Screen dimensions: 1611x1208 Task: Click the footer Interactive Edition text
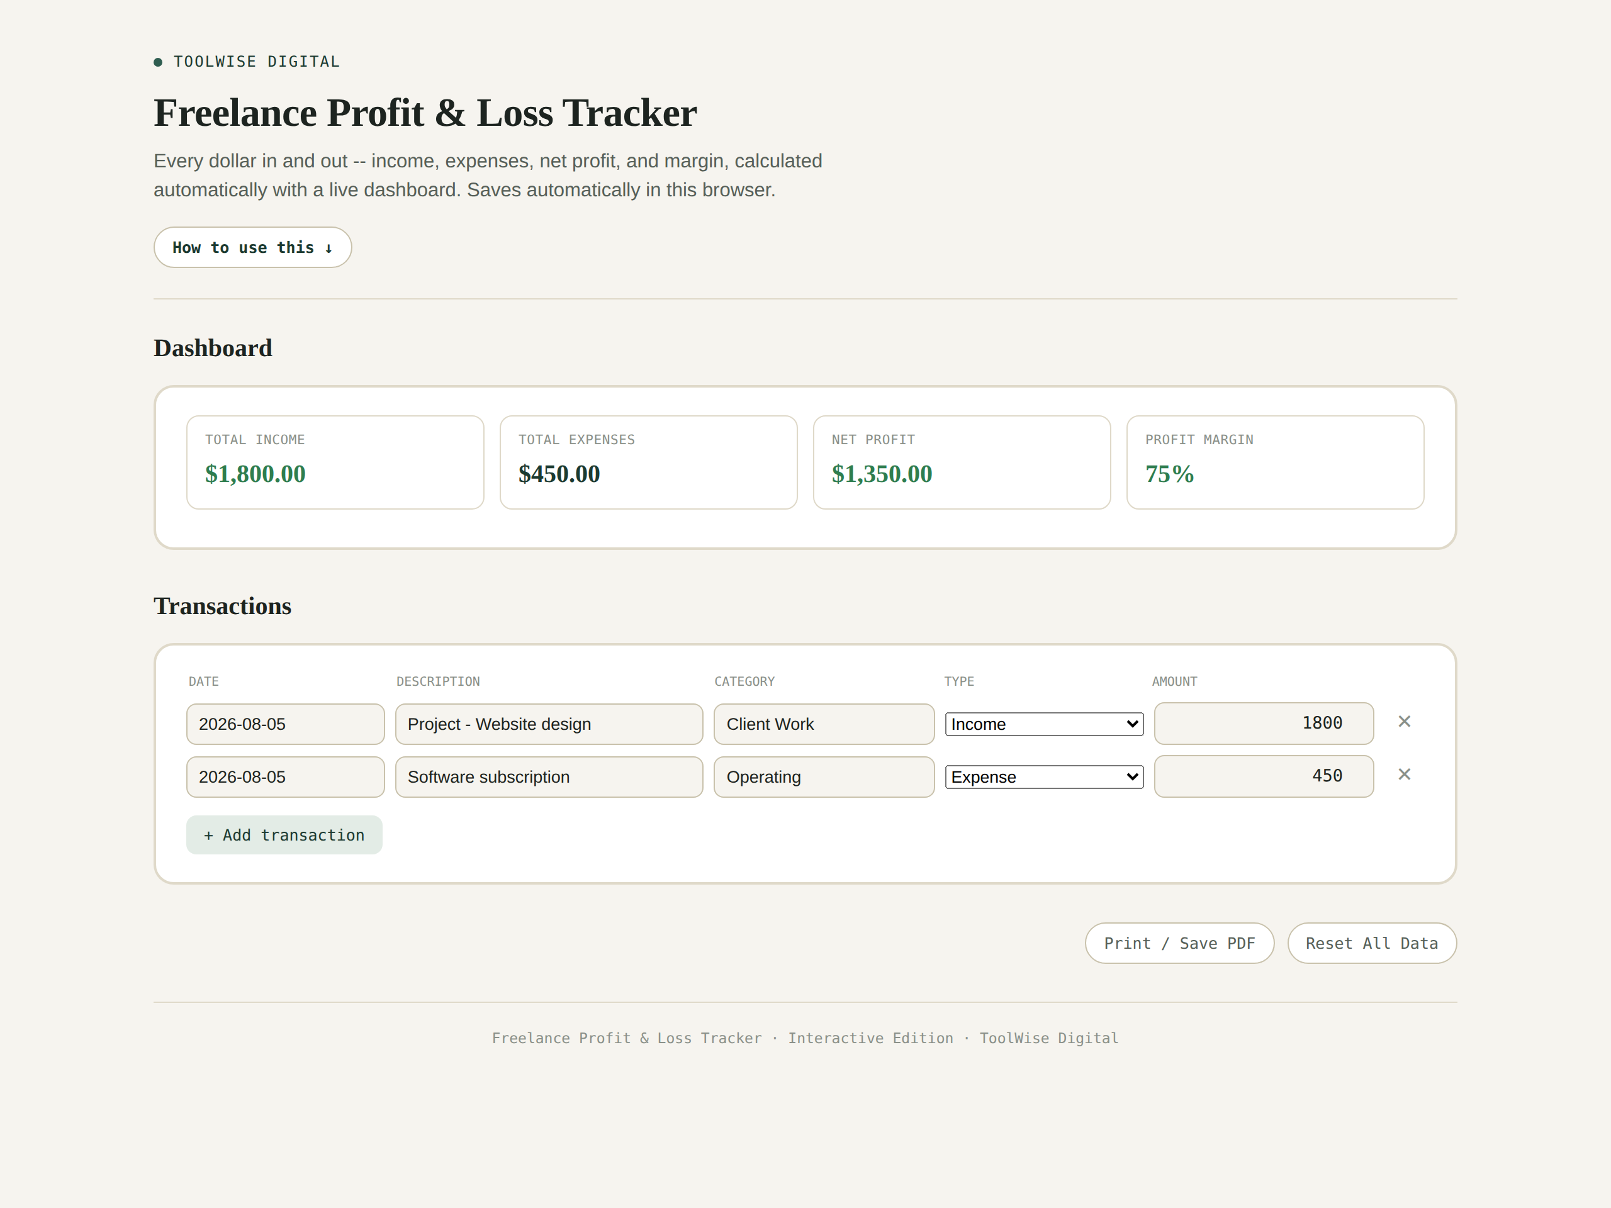click(x=870, y=1038)
